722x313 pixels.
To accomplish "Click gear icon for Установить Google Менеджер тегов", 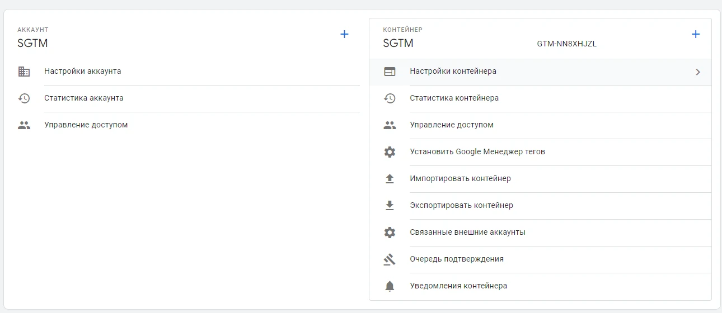I will point(390,152).
